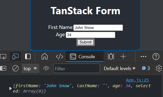
Task: Submit the TanStack form
Action: (x=86, y=42)
